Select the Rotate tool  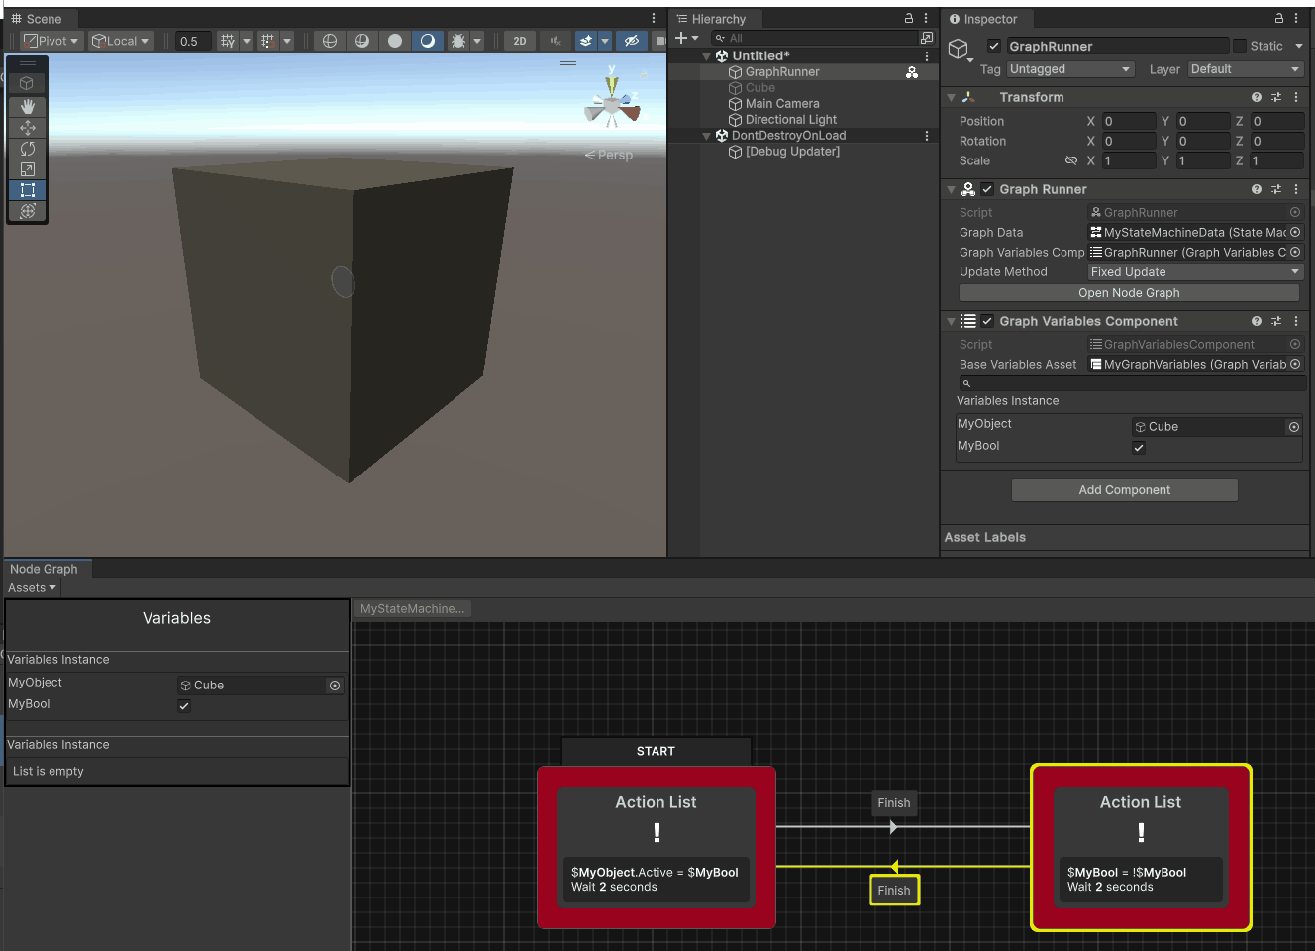(x=28, y=149)
